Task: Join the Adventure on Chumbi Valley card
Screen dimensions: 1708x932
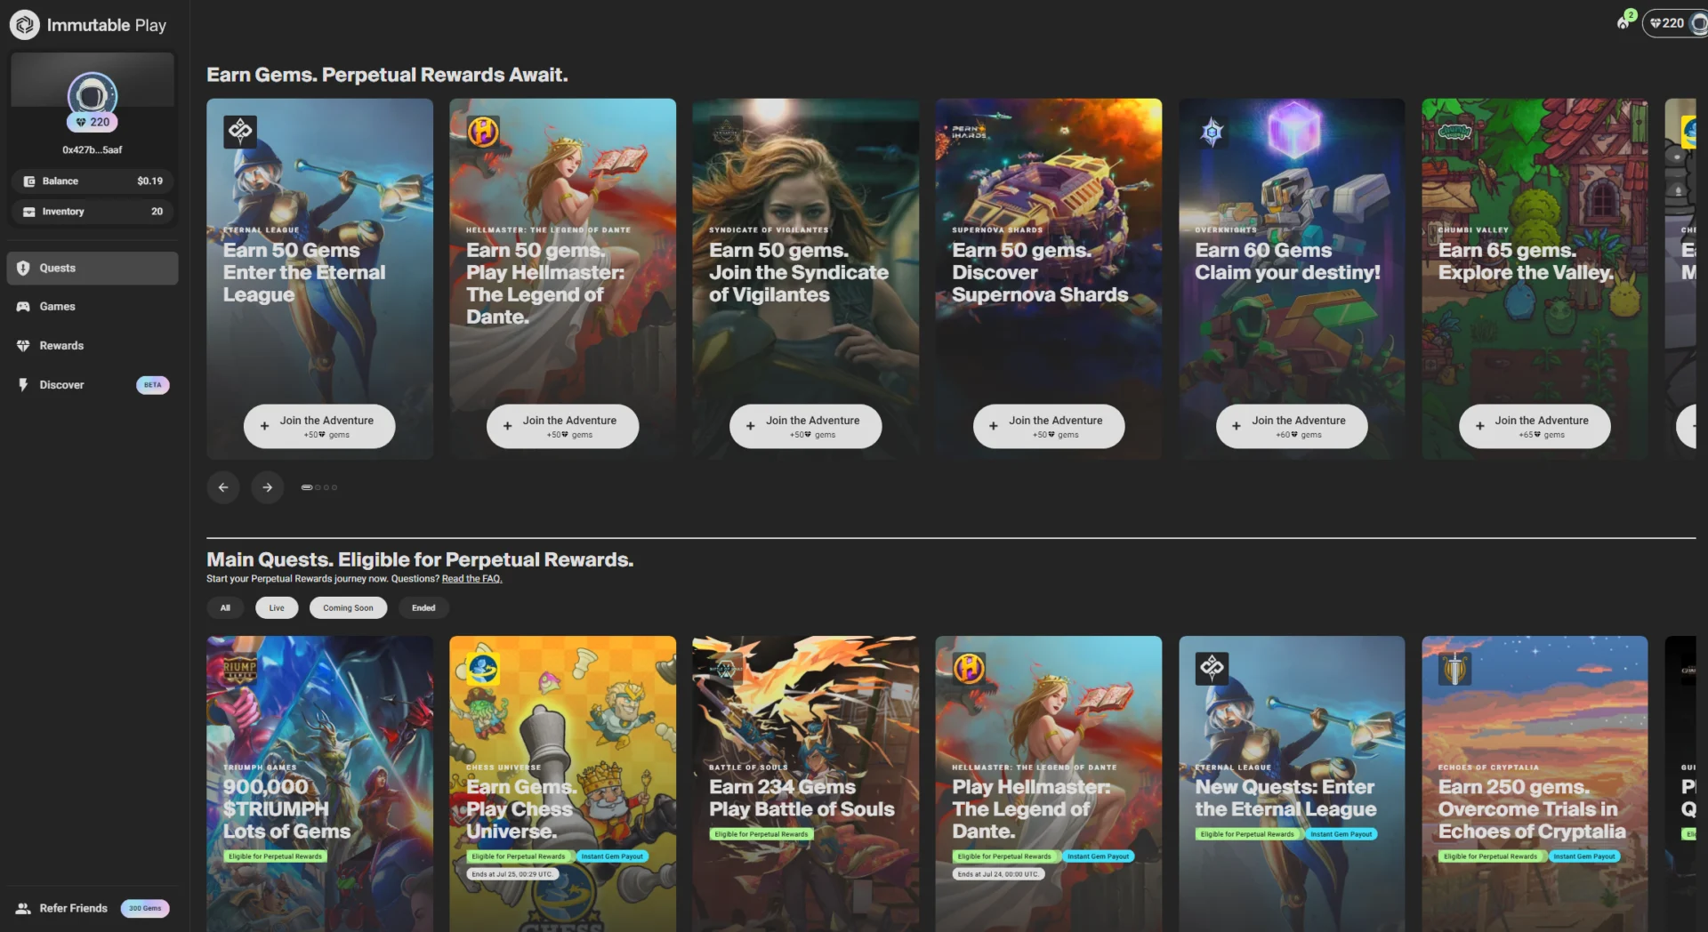Action: (x=1535, y=426)
